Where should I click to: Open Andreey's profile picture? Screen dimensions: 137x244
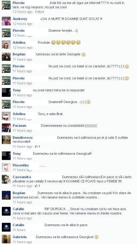coord(6,21)
